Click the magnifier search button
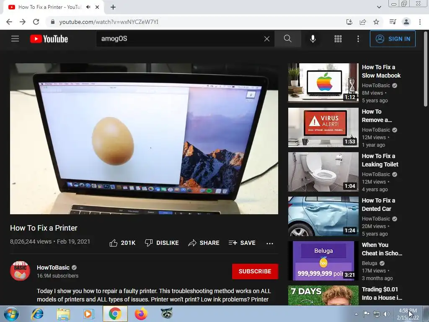 click(x=287, y=39)
